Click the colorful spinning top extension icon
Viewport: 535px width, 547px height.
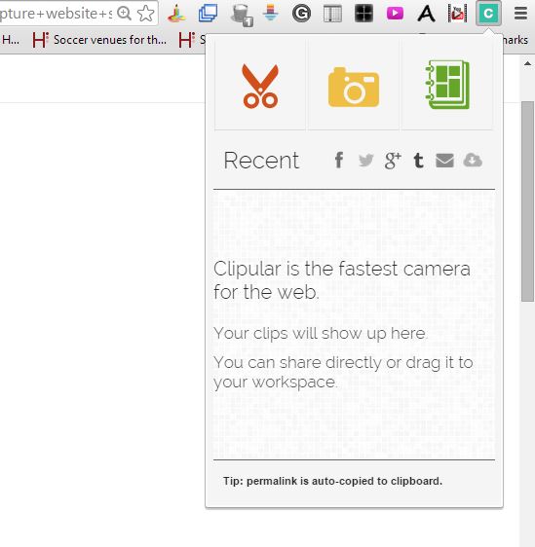click(270, 13)
